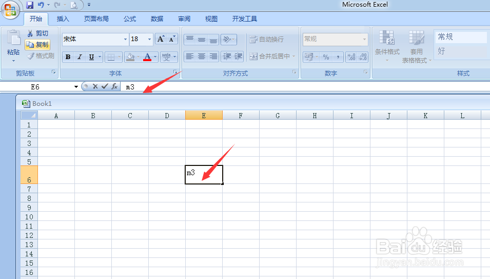Viewport: 490px width, 279px height.
Task: Click 合并后居中 merge and center
Action: (269, 57)
